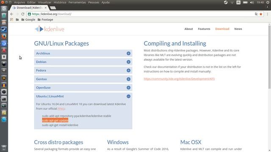Viewport: 271px width, 152px height.
Task: Open the system power gear menu
Action: [x=268, y=3]
